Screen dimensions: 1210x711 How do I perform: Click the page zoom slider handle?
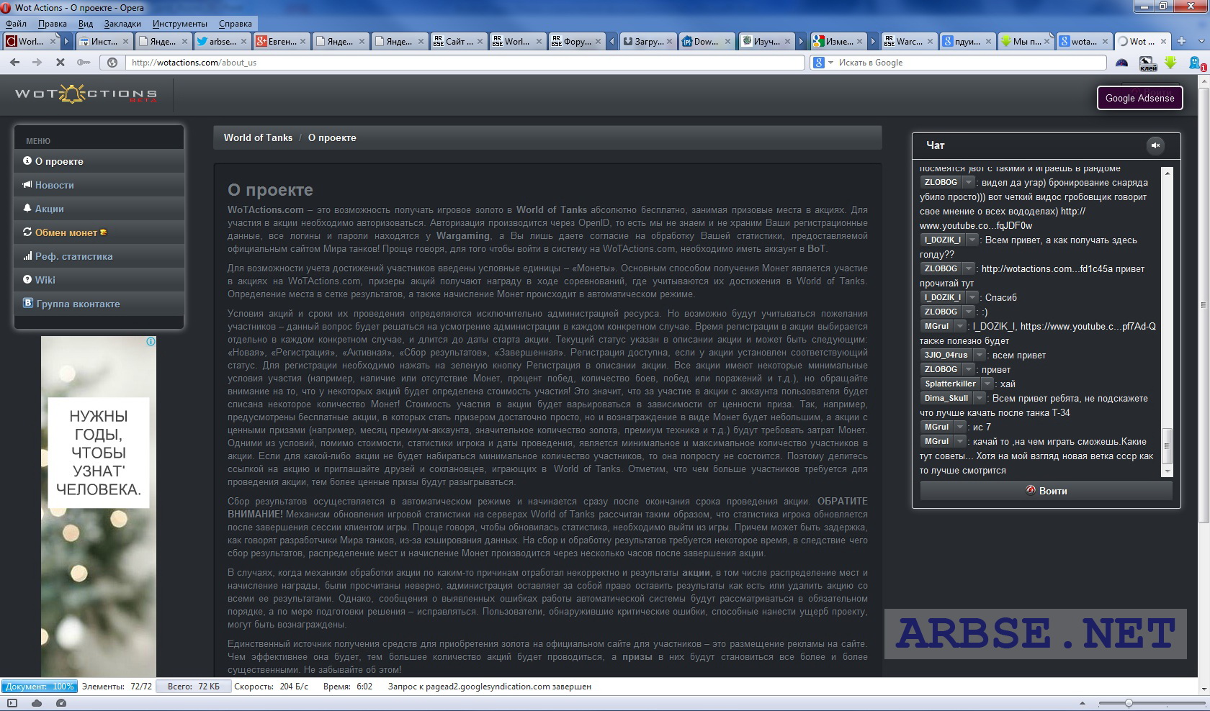1129,703
